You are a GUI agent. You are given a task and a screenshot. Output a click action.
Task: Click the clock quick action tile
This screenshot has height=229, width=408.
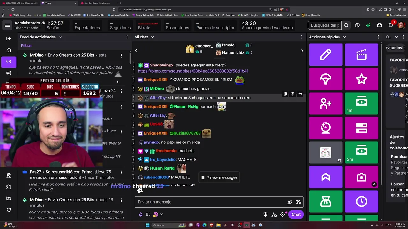(x=361, y=202)
